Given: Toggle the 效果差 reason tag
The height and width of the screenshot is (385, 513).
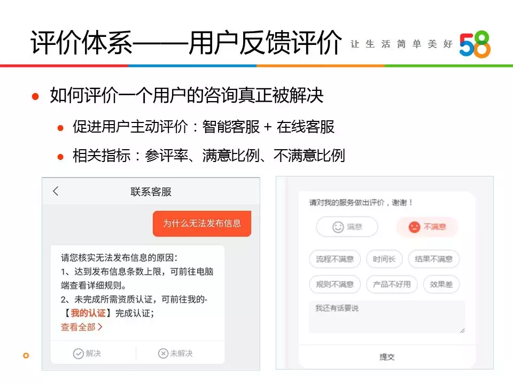Looking at the screenshot, I should click(441, 284).
